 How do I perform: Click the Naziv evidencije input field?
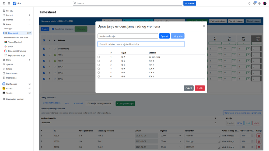pyautogui.click(x=128, y=36)
